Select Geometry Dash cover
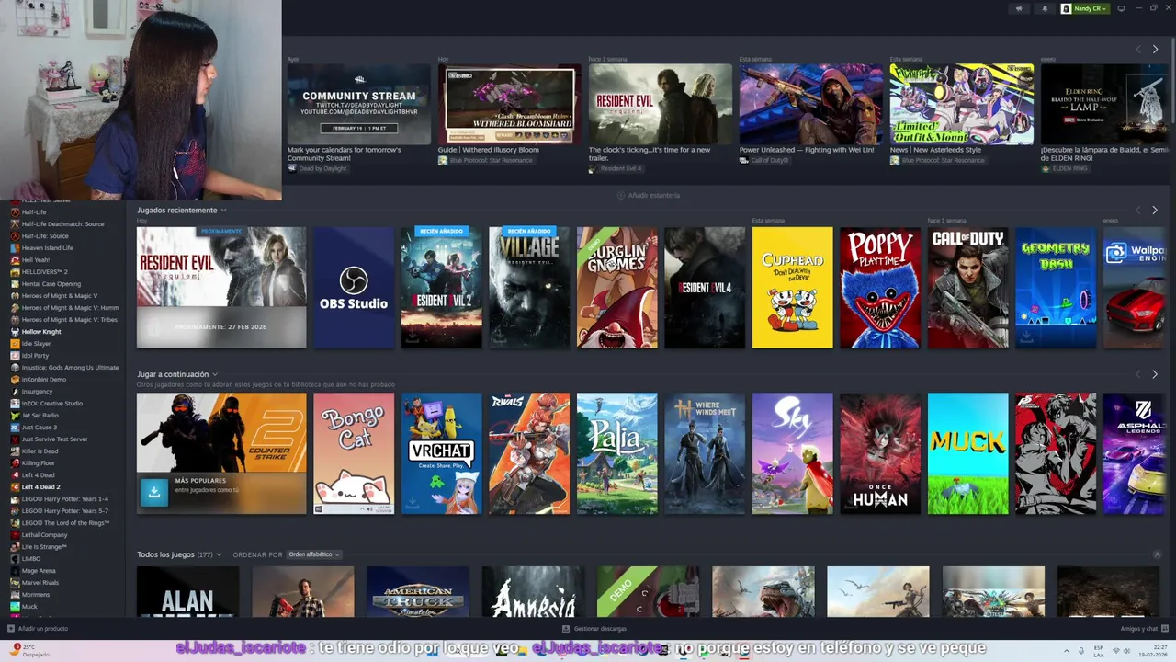This screenshot has width=1176, height=662. click(x=1056, y=288)
